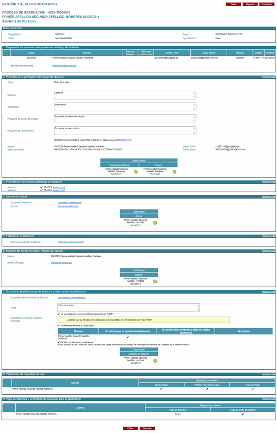Click the bottom Editar button
The width and height of the screenshot is (277, 433).
click(x=130, y=428)
